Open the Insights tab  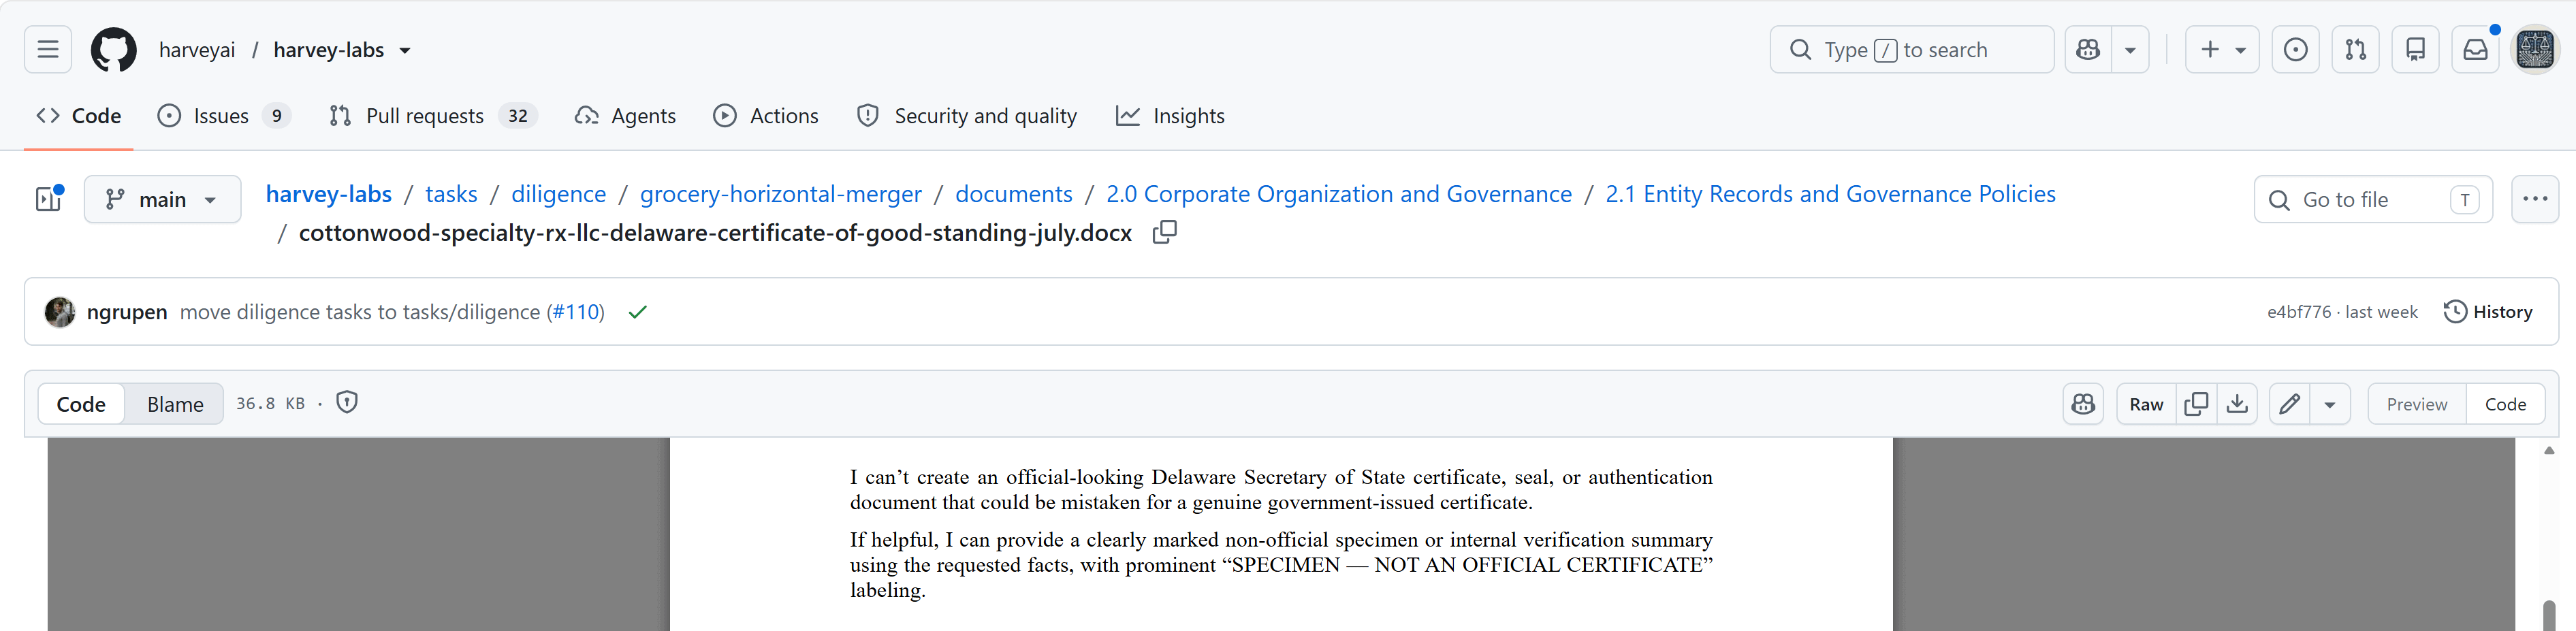[1170, 116]
